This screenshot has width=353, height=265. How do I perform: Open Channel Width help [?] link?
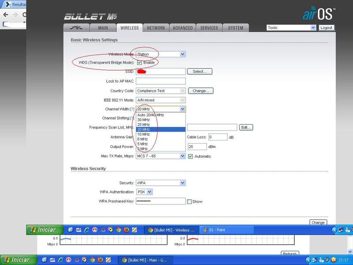click(x=132, y=109)
